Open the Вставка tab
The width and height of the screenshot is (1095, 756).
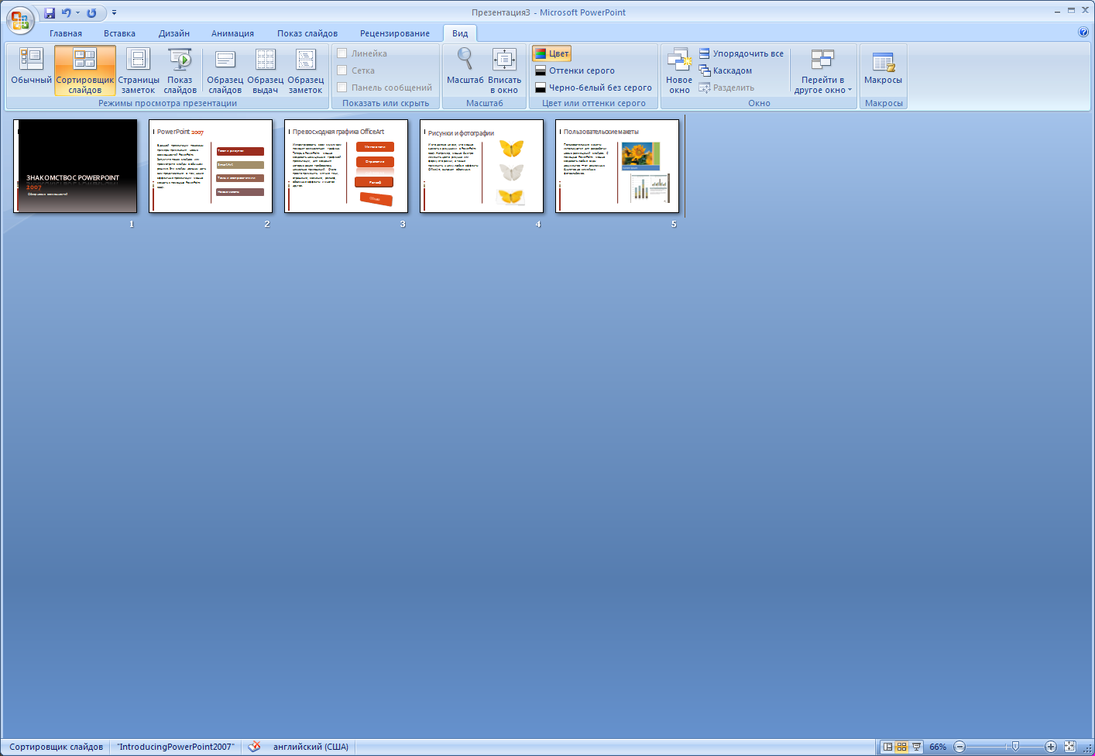click(119, 33)
